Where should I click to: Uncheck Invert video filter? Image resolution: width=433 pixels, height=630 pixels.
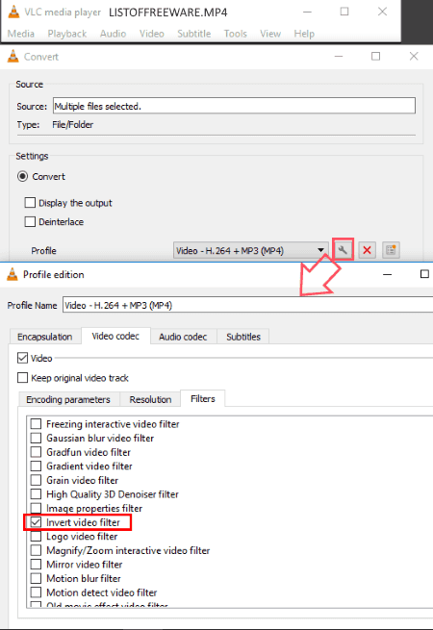point(37,522)
